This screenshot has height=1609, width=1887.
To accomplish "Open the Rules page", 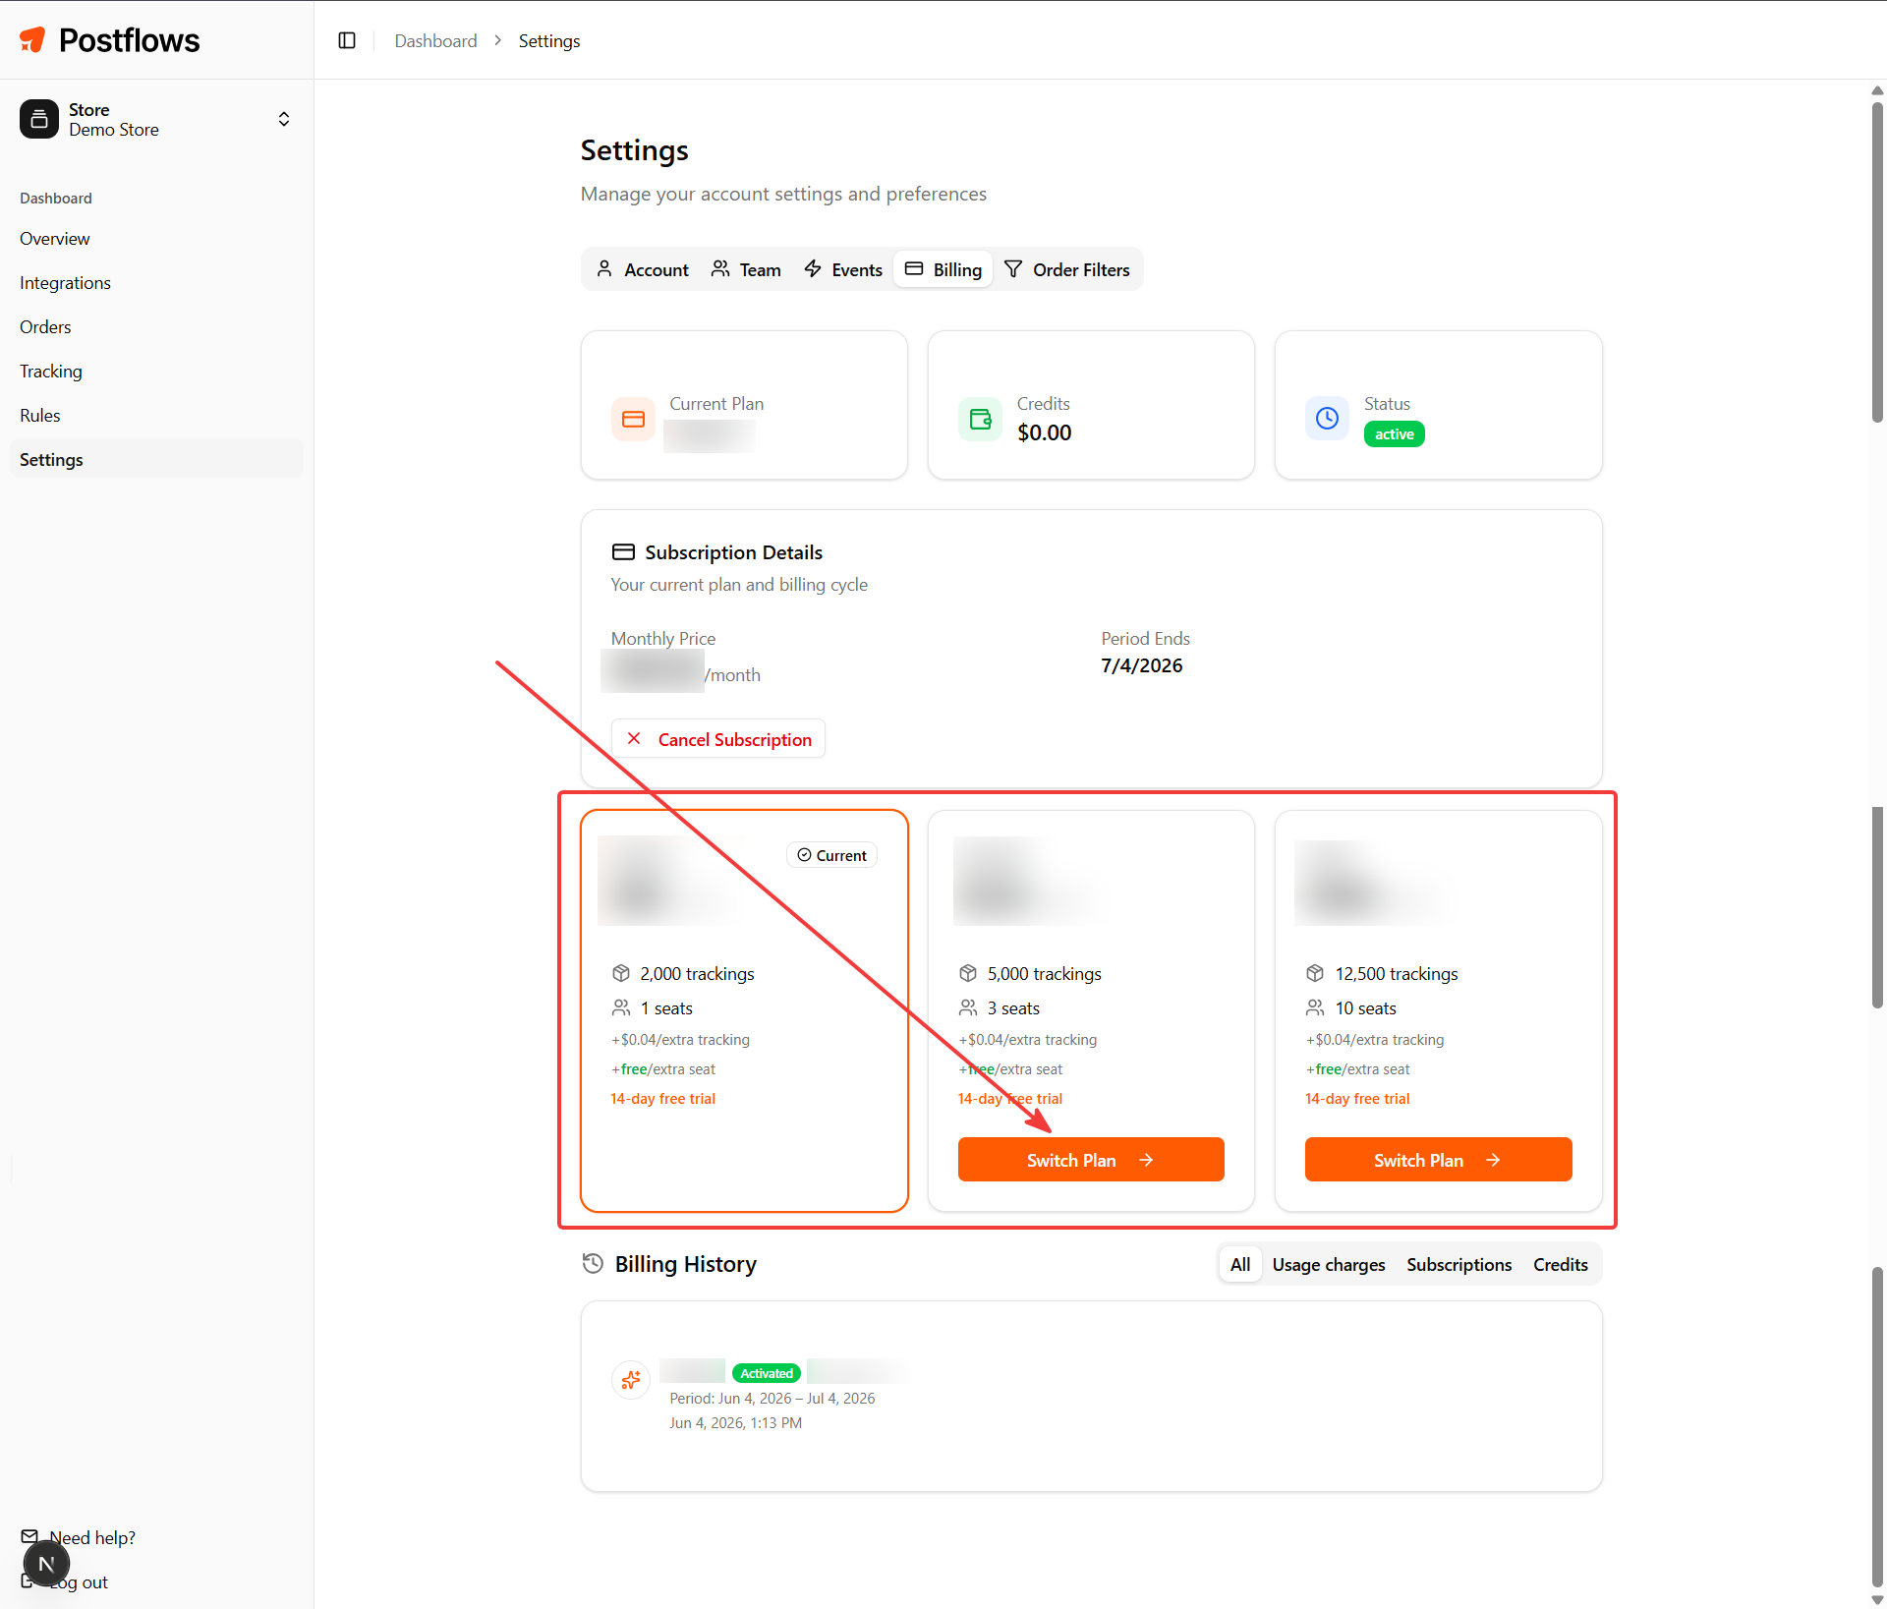I will click(x=39, y=416).
